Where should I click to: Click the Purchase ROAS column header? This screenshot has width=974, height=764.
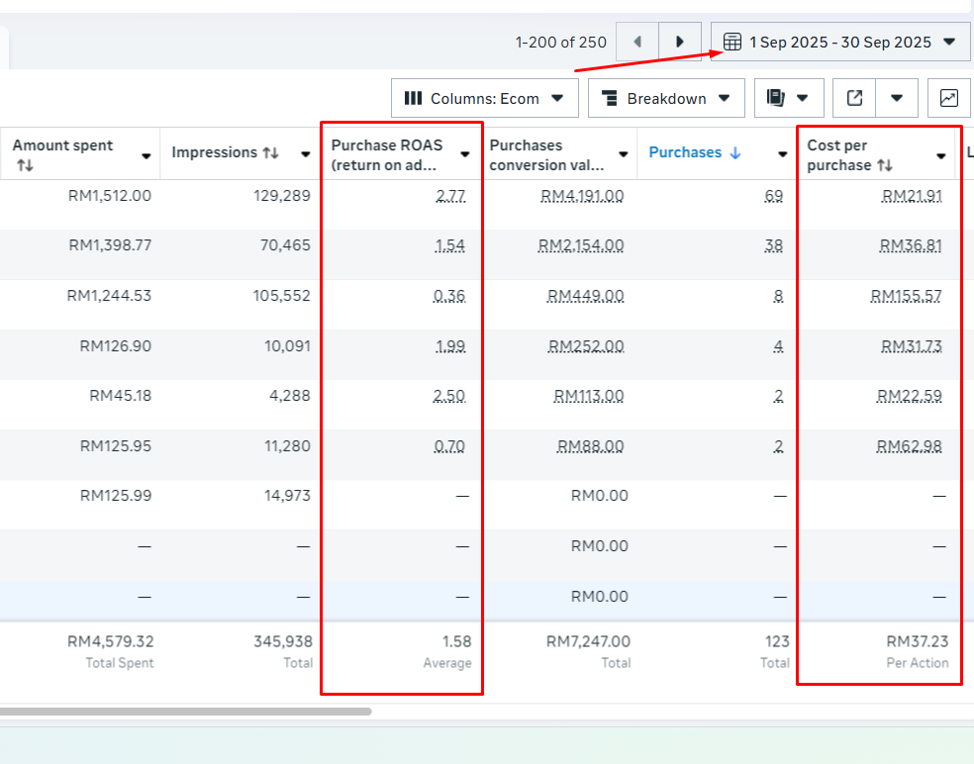point(386,154)
